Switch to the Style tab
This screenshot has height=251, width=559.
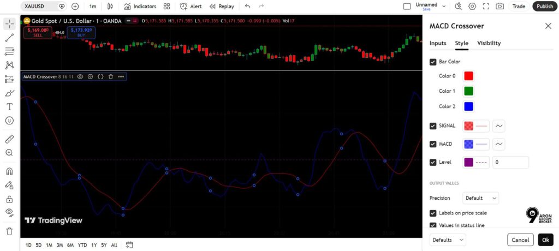coord(462,43)
